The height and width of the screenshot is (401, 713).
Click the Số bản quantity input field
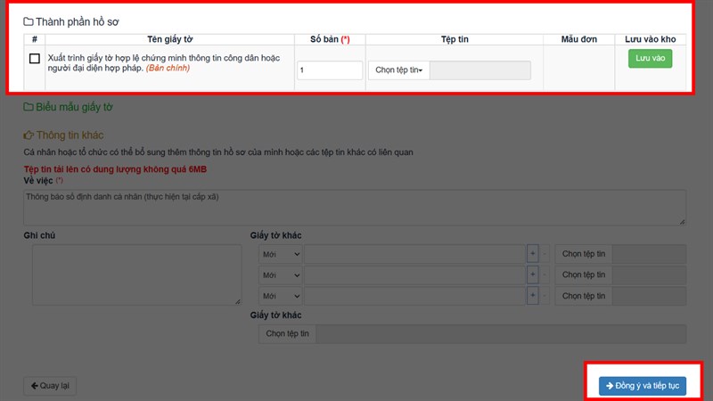click(x=330, y=70)
